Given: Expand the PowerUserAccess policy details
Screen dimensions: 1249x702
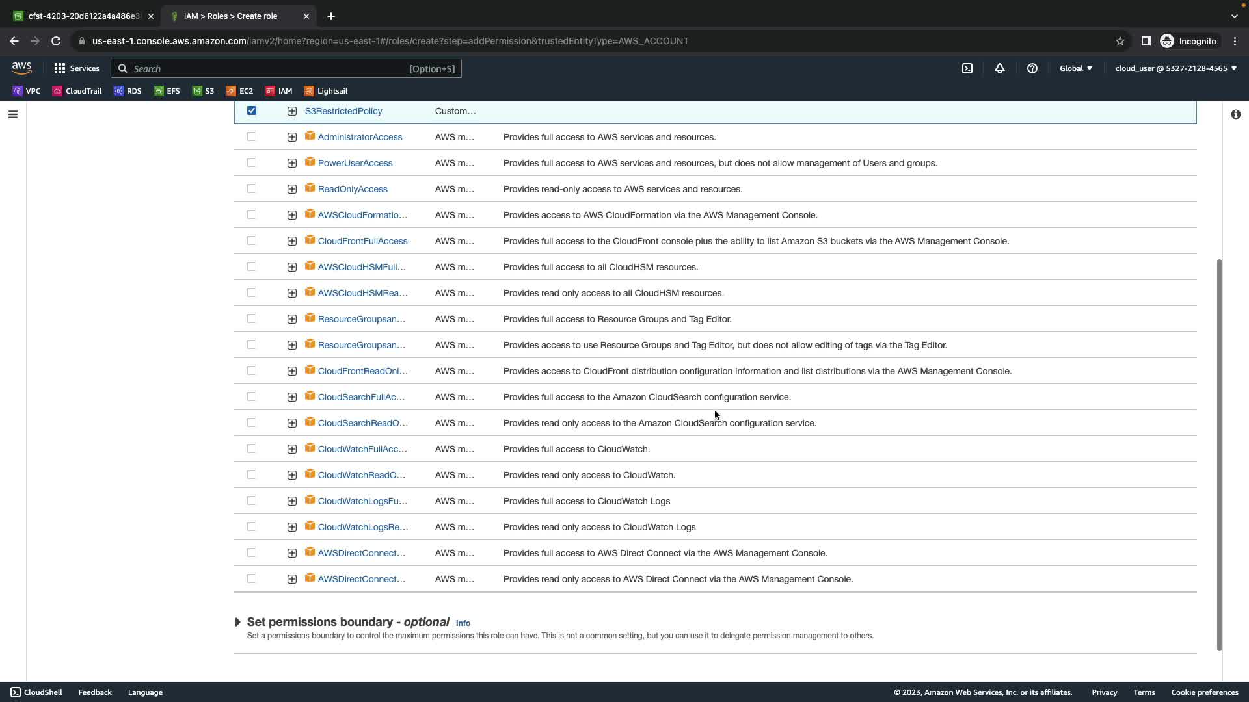Looking at the screenshot, I should (292, 163).
